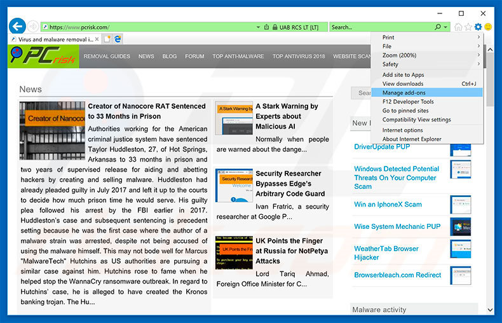The height and width of the screenshot is (323, 502).
Task: Click the security padlock icon in address bar
Action: coord(274,27)
